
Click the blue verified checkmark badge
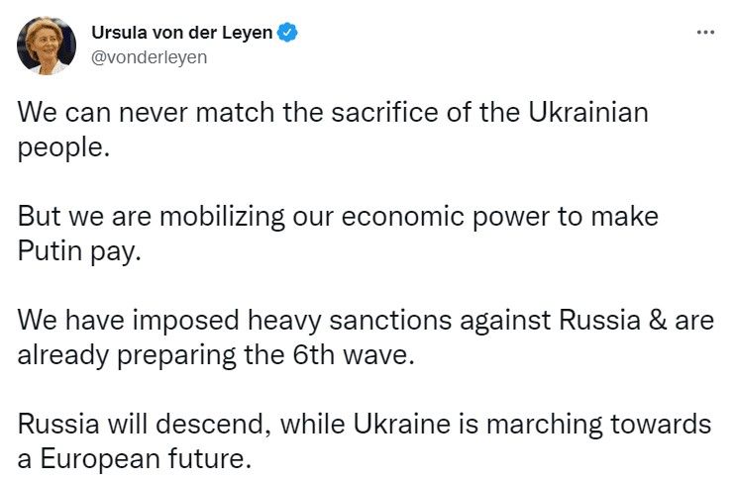coord(287,33)
